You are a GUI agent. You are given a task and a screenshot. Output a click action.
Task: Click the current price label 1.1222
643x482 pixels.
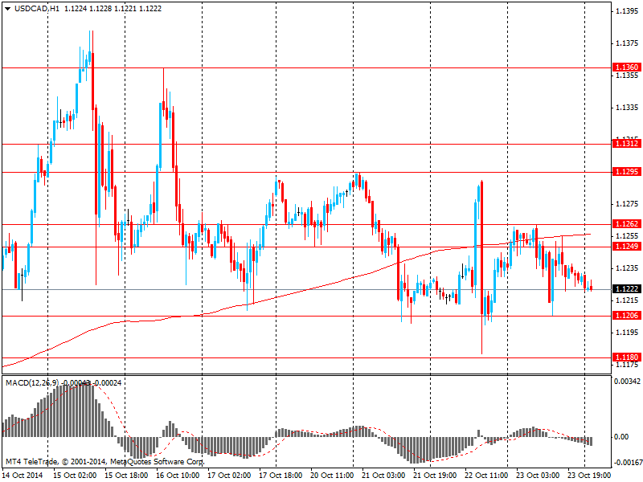point(626,289)
